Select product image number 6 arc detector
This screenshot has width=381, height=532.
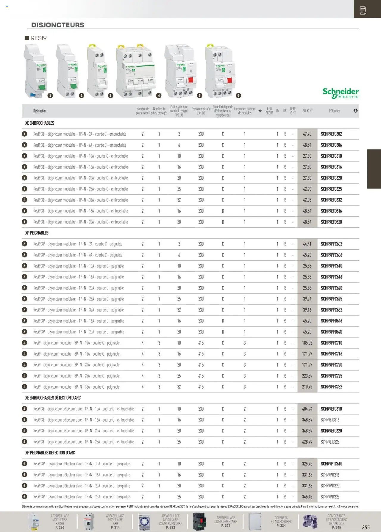click(220, 71)
